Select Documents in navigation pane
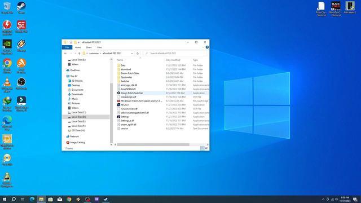Viewport: 361px width, 203px height. click(76, 90)
